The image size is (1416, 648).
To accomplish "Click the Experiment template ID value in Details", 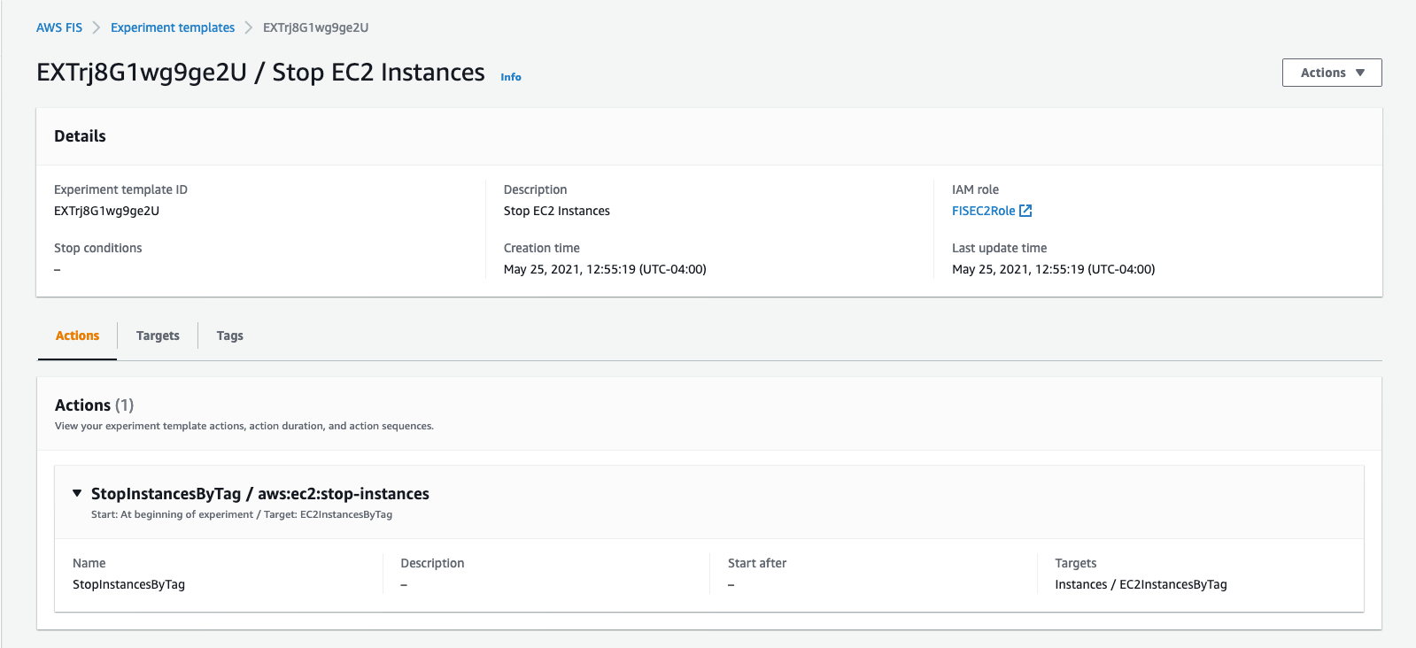I will [x=106, y=211].
